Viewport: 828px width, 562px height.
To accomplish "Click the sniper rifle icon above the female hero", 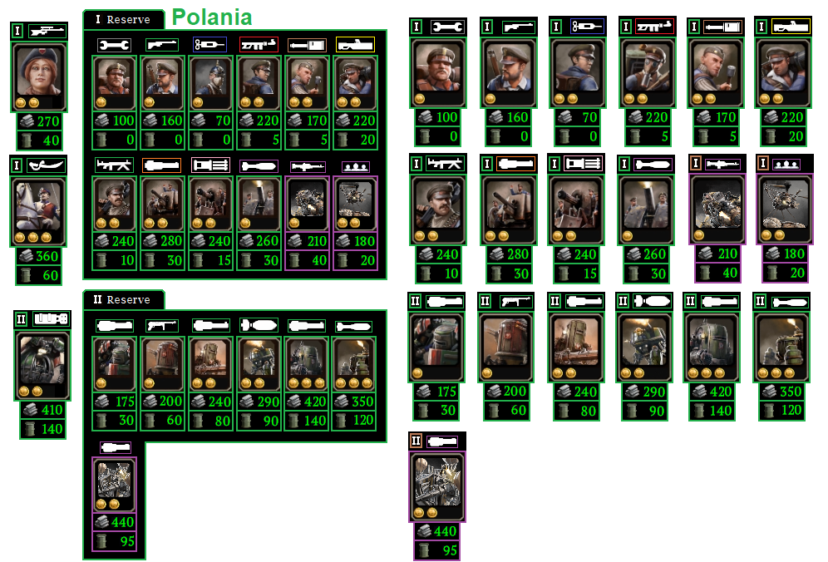I will [x=47, y=32].
